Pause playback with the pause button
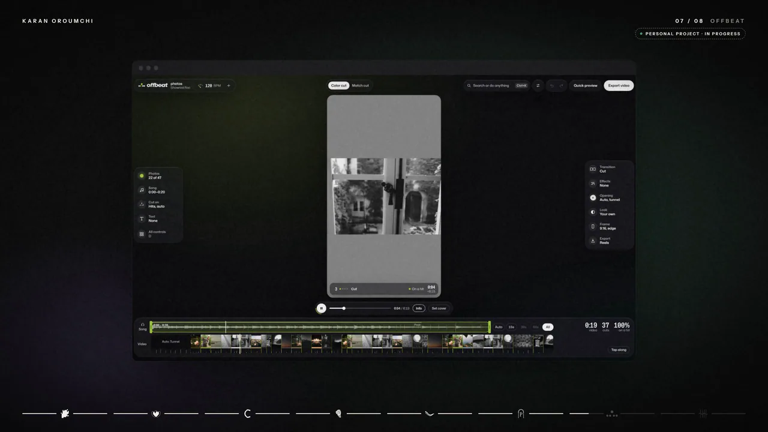 point(322,308)
